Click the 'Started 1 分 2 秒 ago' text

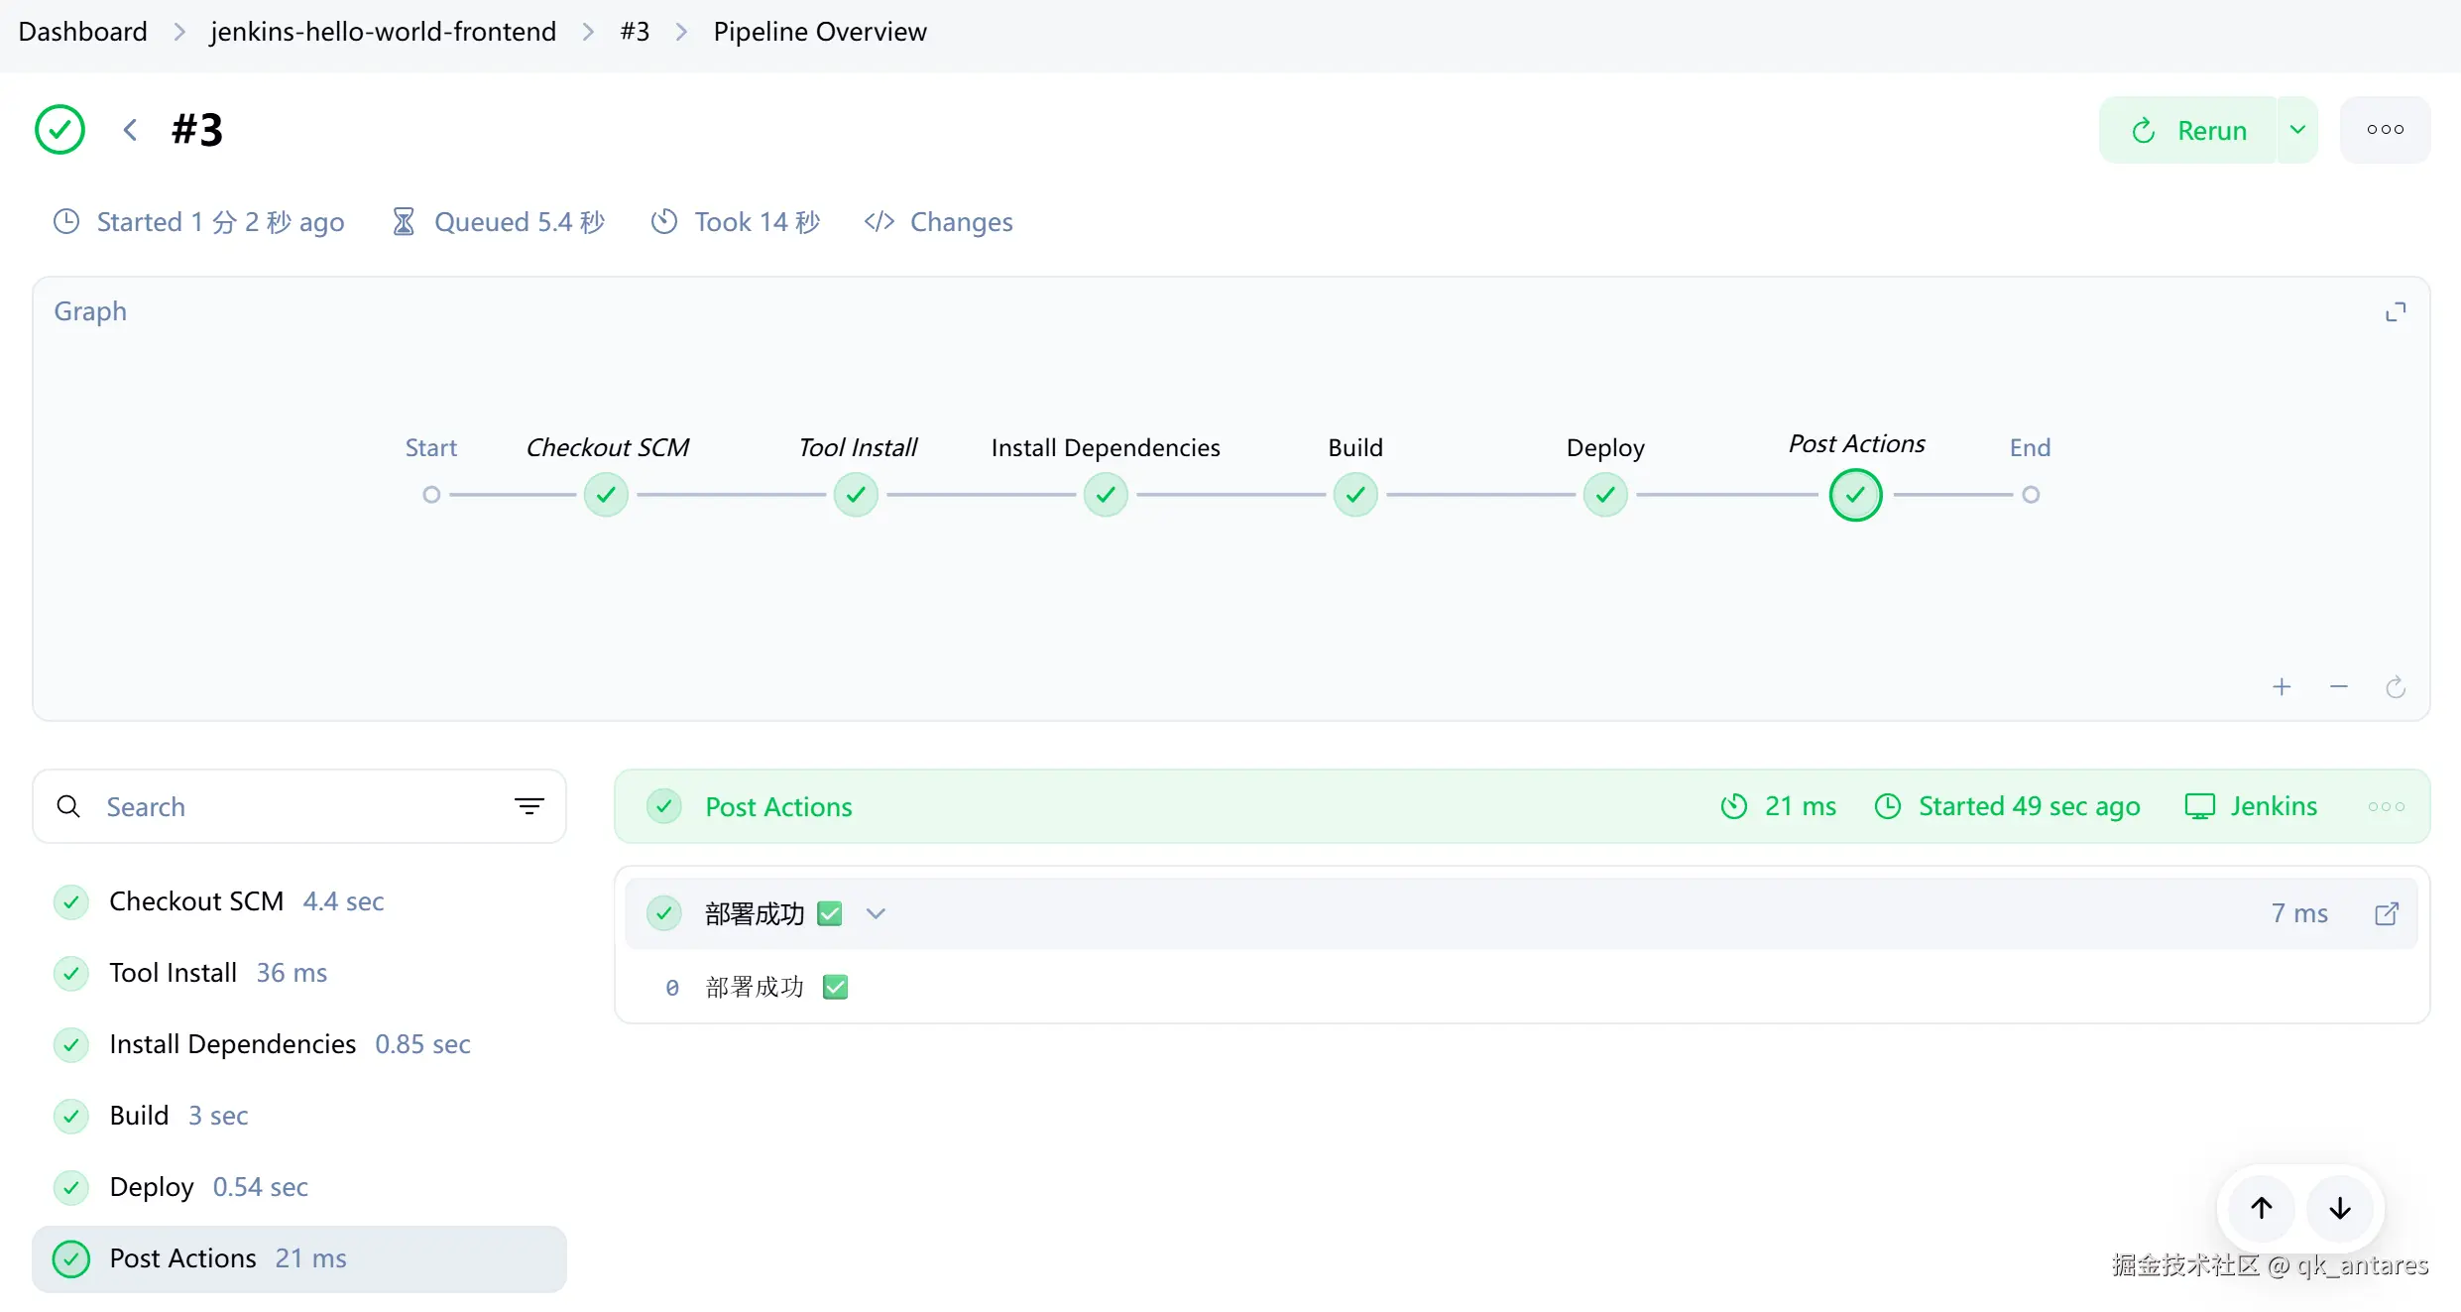[220, 222]
